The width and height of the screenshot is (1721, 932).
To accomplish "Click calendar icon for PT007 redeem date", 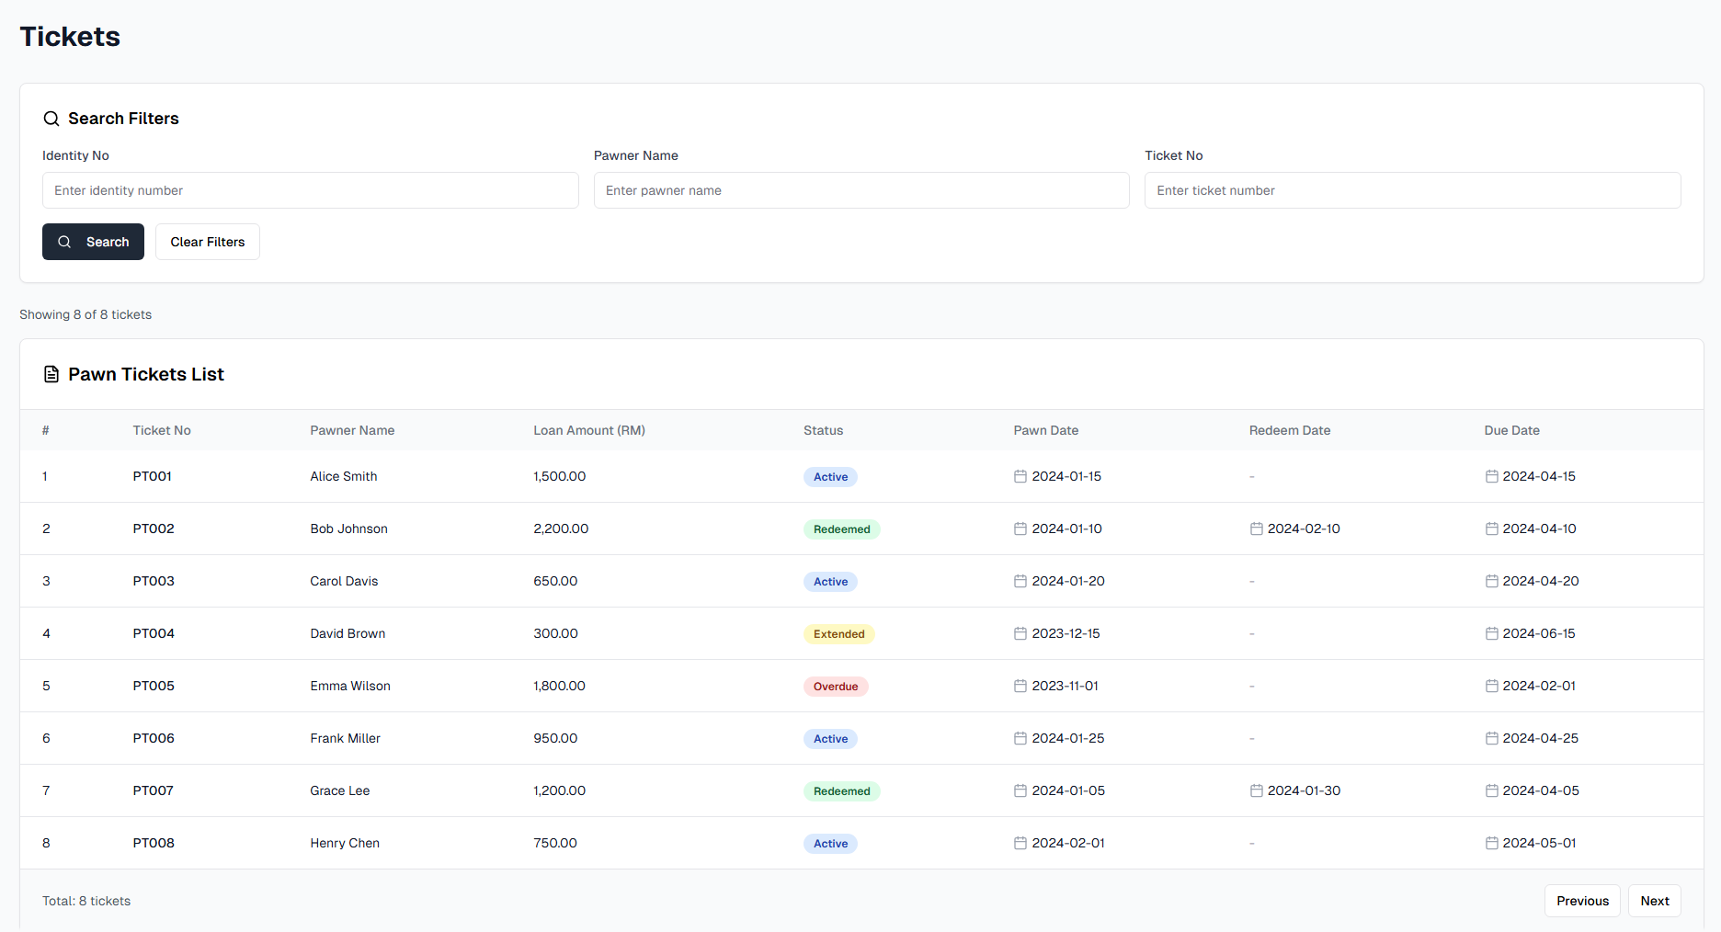I will [x=1256, y=790].
